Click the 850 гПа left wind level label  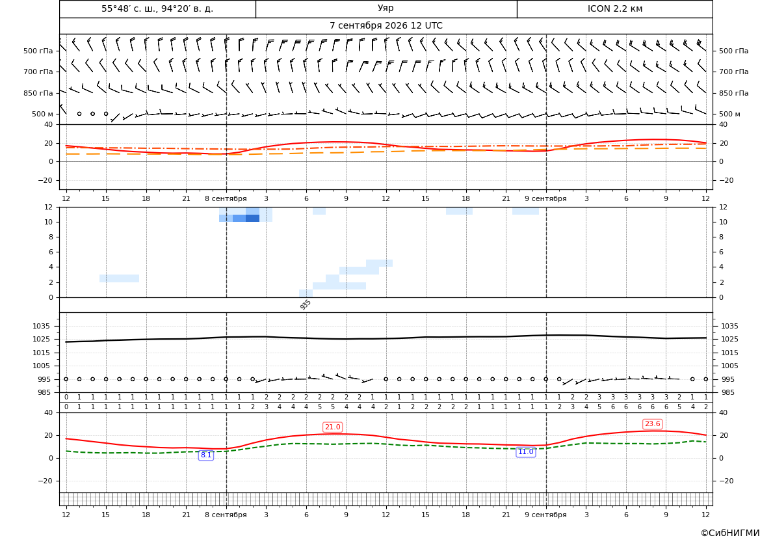[38, 93]
